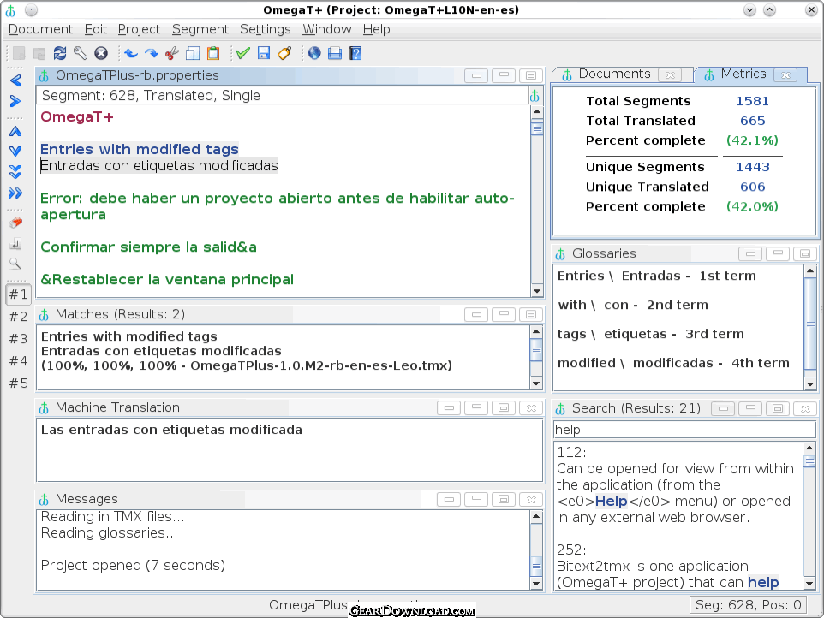Image resolution: width=824 pixels, height=618 pixels.
Task: Select match #2 in sidebar
Action: pyautogui.click(x=18, y=317)
